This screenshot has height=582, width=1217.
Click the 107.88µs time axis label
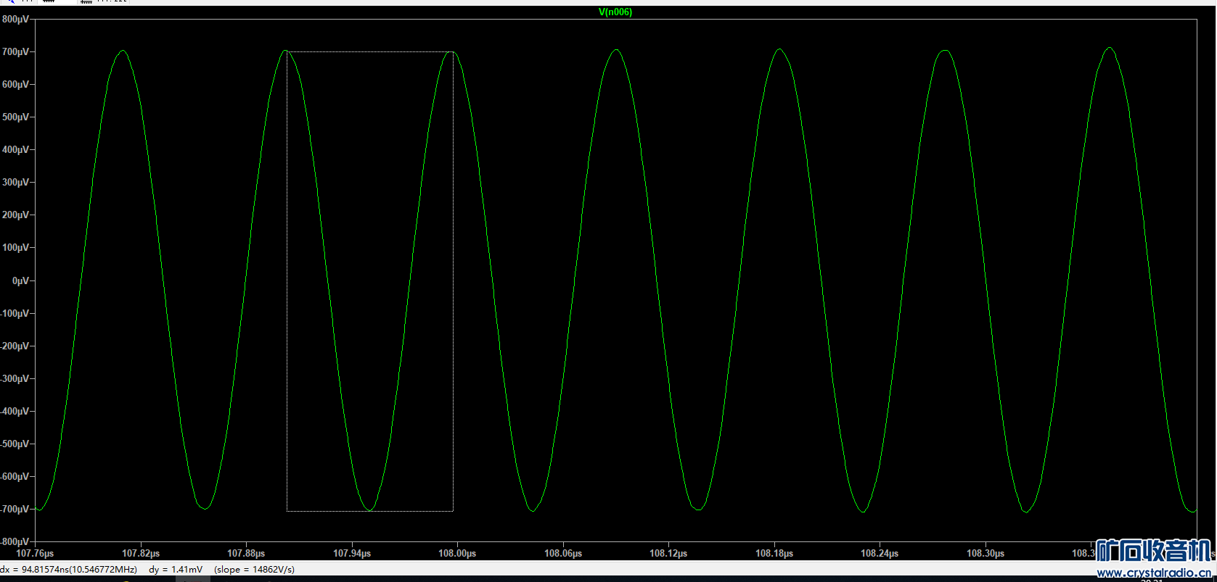[x=246, y=554]
